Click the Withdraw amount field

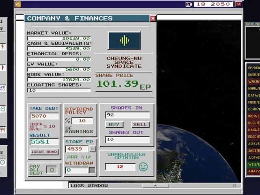pos(77,170)
